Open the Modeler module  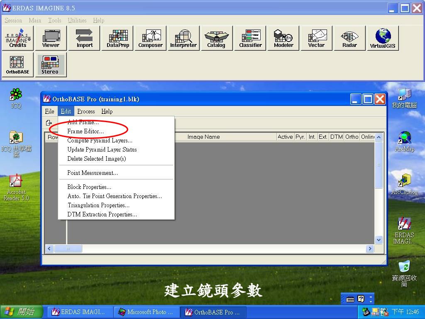pyautogui.click(x=283, y=38)
